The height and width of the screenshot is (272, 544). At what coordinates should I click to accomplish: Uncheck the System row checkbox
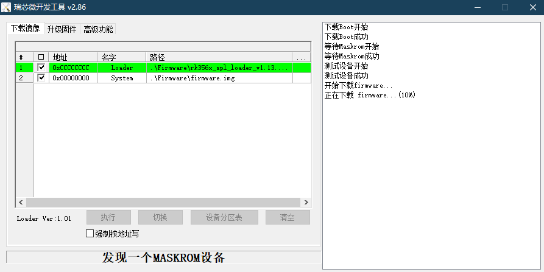(x=41, y=78)
